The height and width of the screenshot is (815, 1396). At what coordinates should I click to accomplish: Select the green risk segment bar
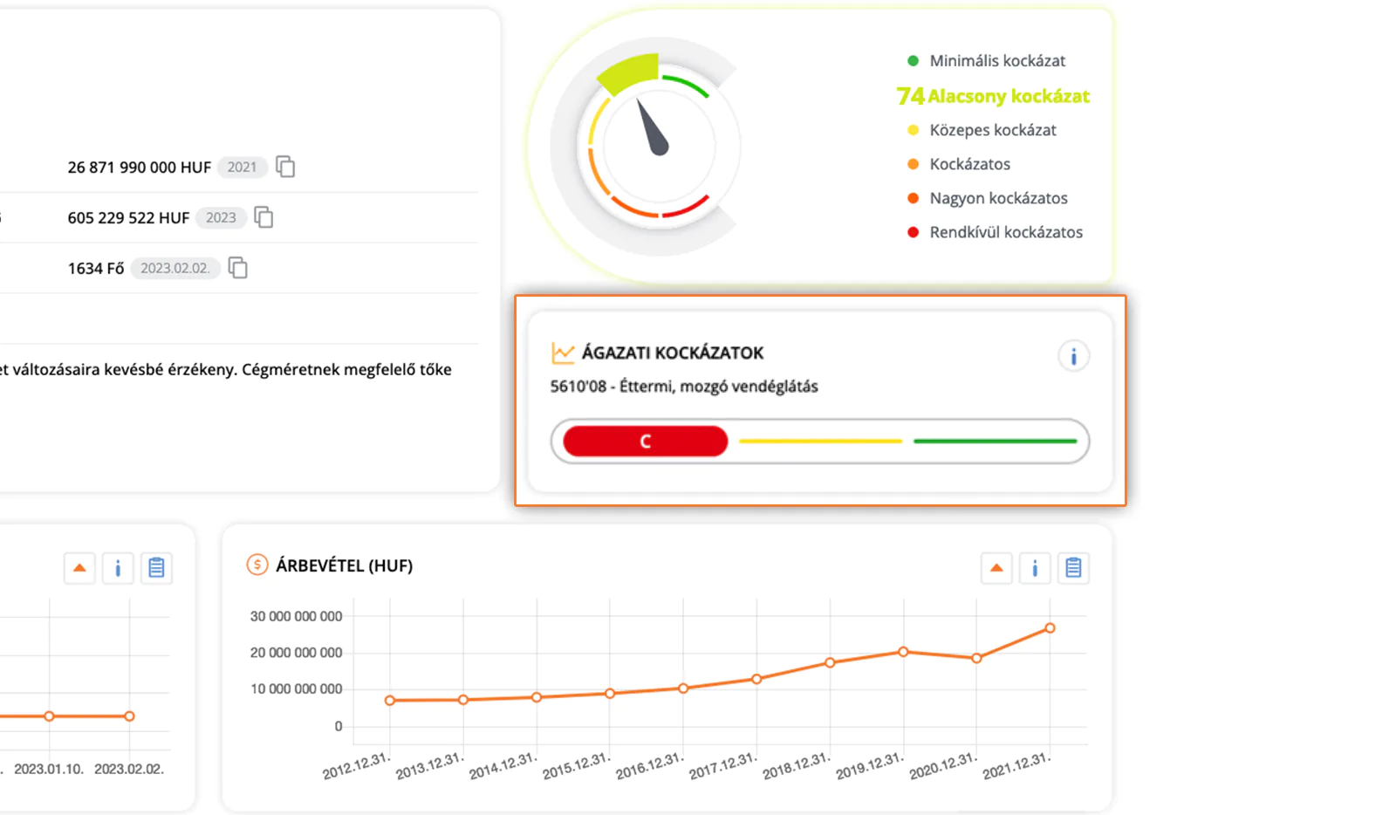(x=995, y=442)
